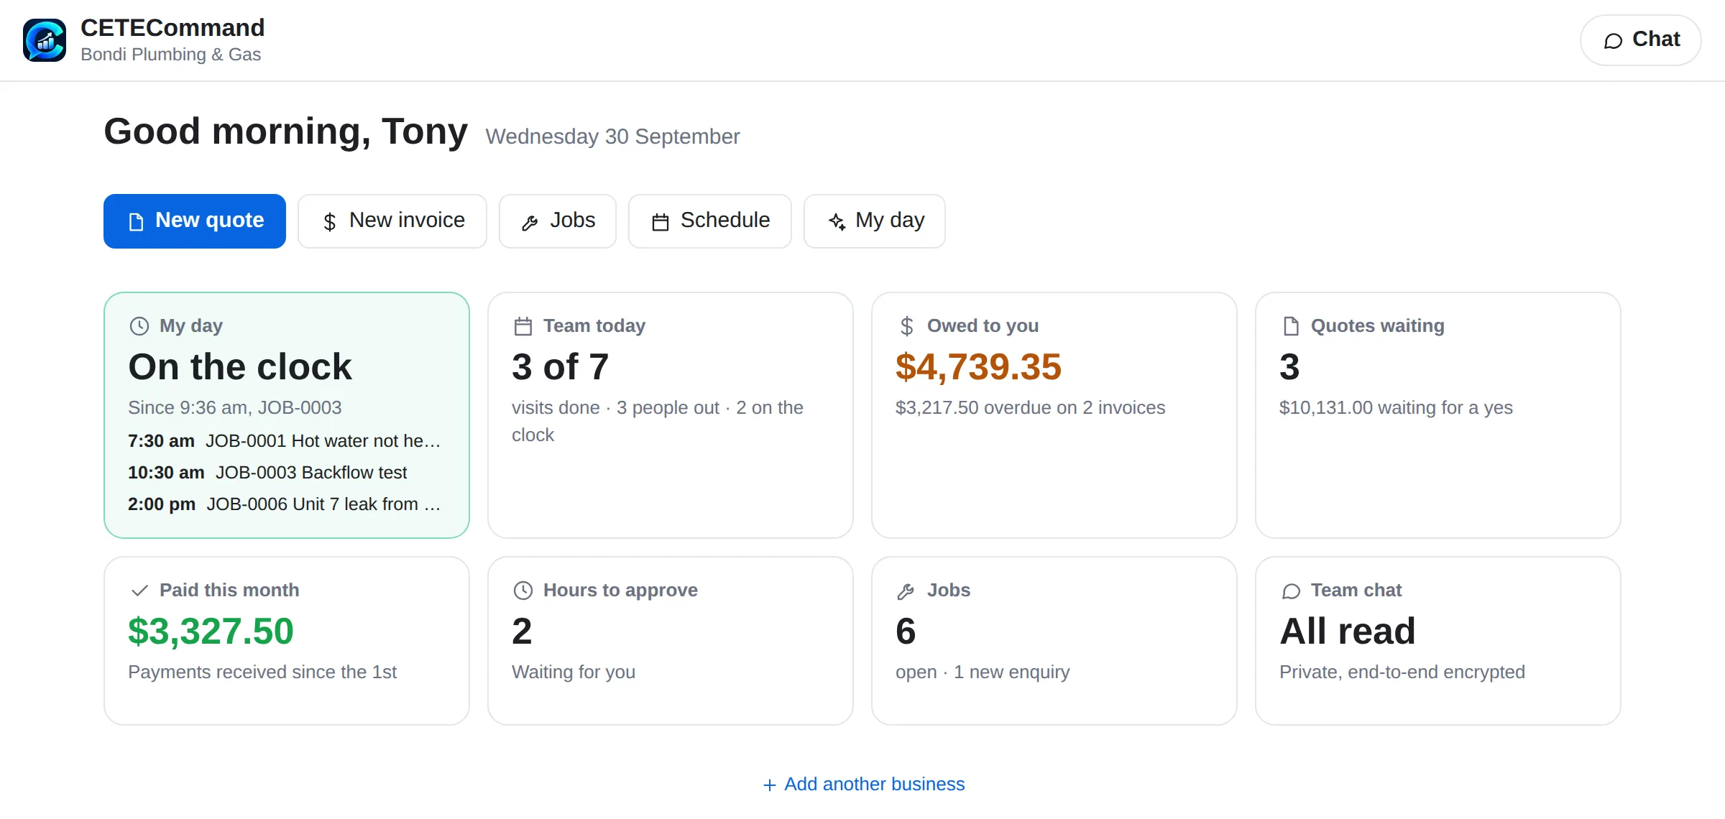Click the dollar icon in Owed to you card

pos(907,326)
